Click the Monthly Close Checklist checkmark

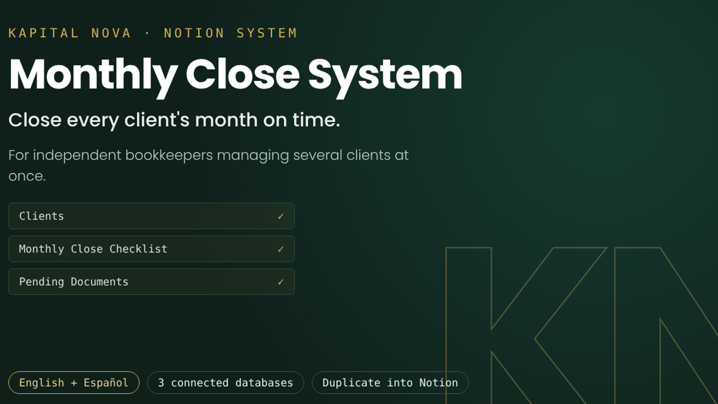(x=280, y=249)
